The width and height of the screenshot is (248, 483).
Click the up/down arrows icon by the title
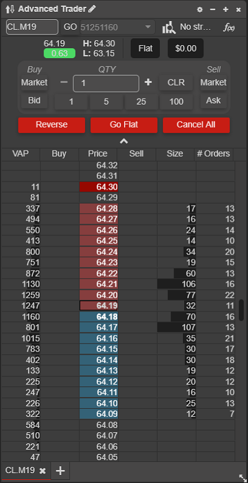point(10,9)
